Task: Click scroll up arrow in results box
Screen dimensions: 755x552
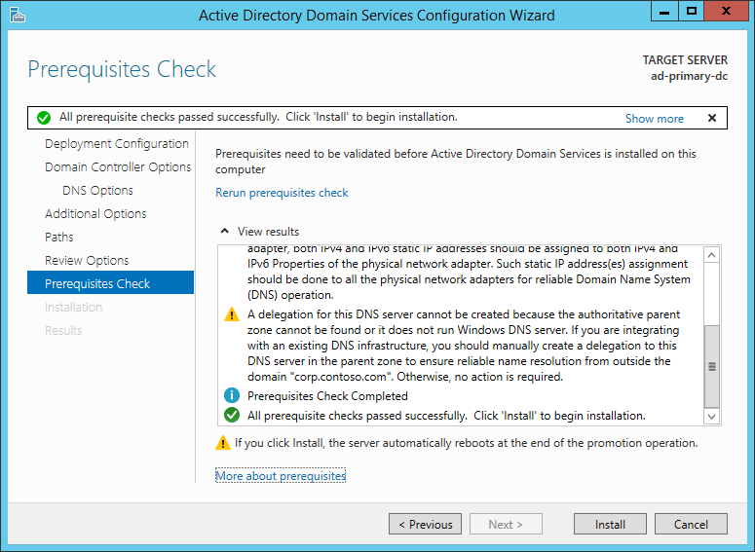Action: click(x=712, y=255)
